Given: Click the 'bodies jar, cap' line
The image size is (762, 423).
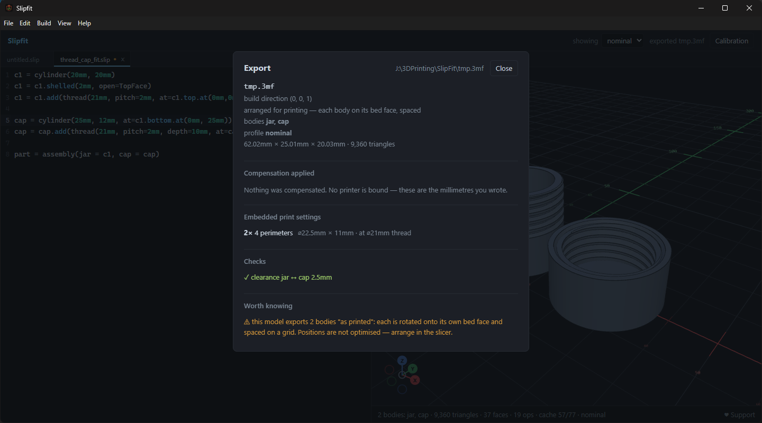Looking at the screenshot, I should (x=266, y=122).
